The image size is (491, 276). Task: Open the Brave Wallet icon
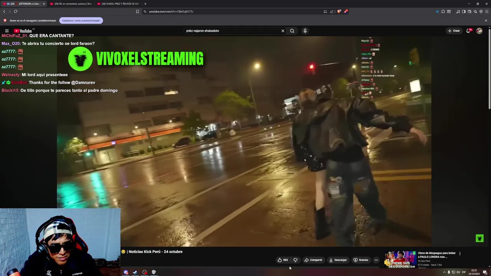point(469,11)
